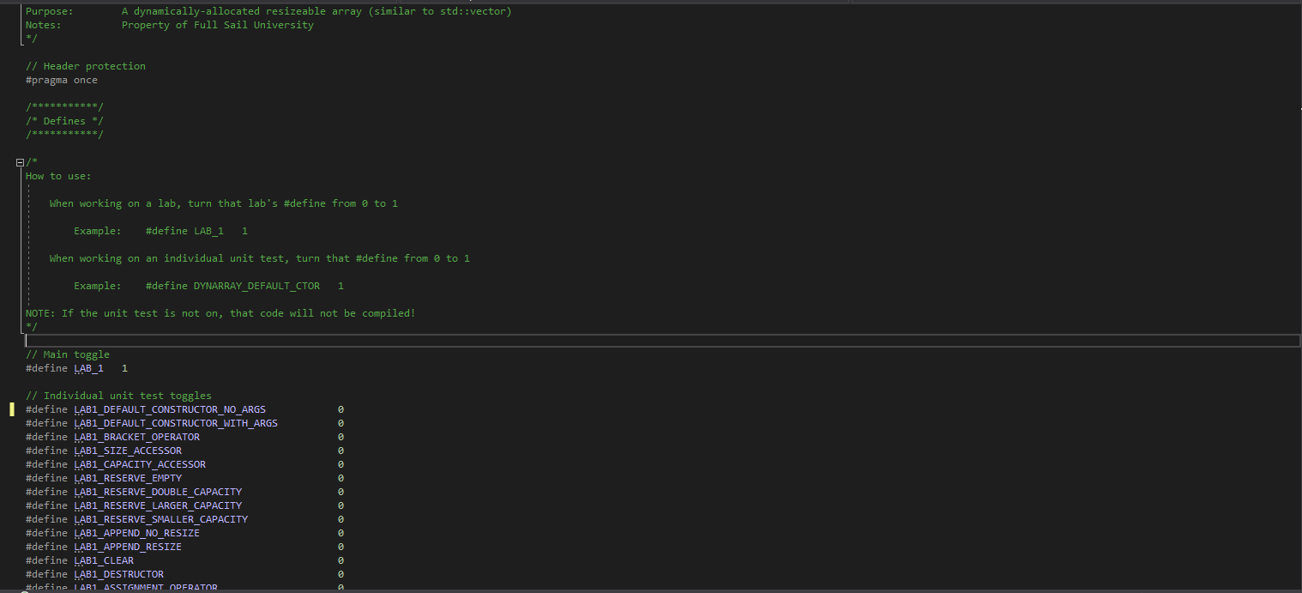Viewport: 1302px width, 593px height.
Task: Click the LAB1_ASSIGNMENT_OPERATOR line at the bottom
Action: 145,587
